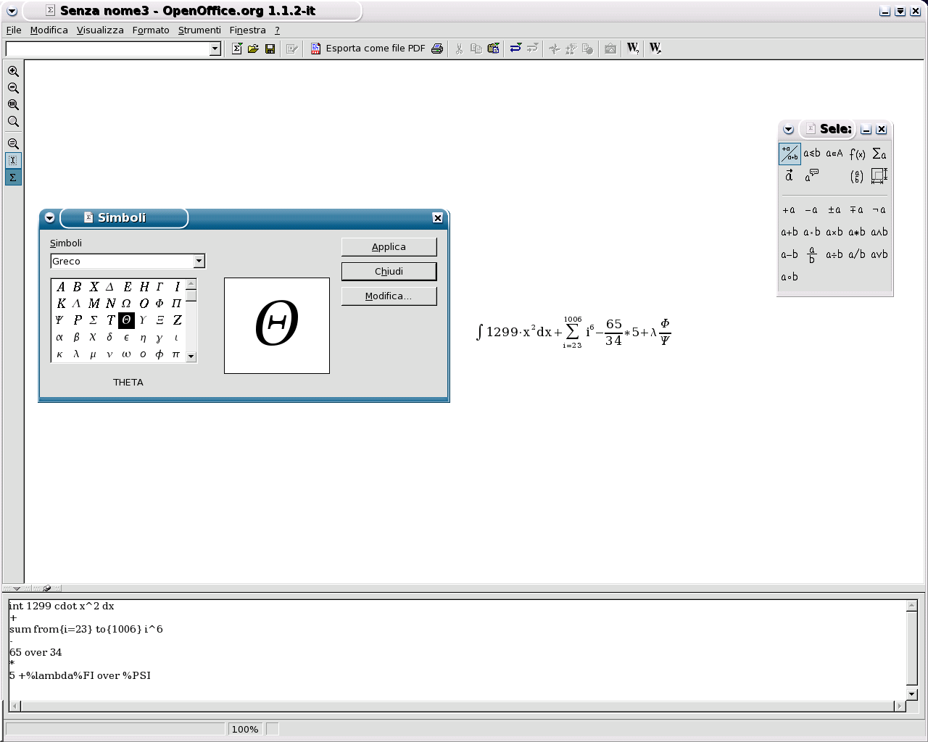This screenshot has height=742, width=928.
Task: Open the Strumenti menu
Action: point(199,30)
